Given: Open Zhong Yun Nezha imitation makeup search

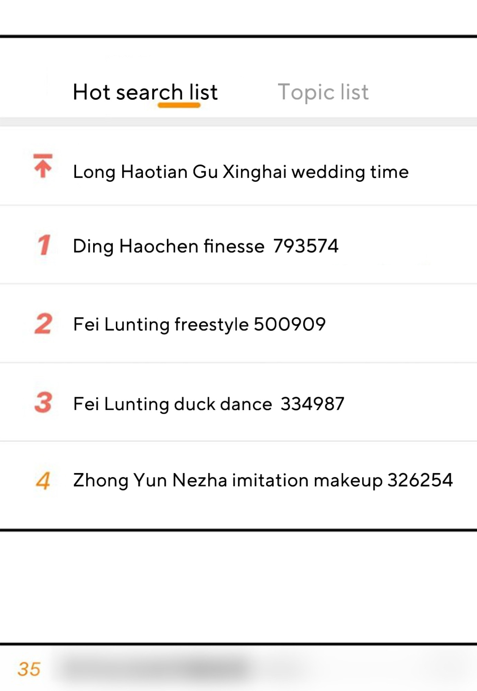Looking at the screenshot, I should [228, 481].
